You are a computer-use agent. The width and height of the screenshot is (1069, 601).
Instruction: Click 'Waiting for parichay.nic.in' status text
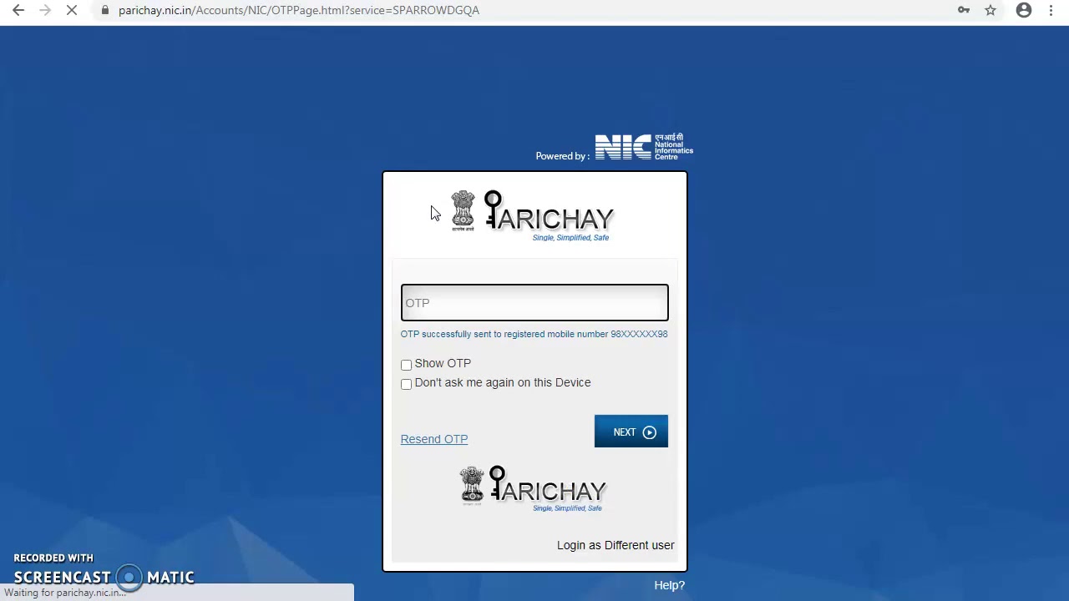click(x=65, y=593)
